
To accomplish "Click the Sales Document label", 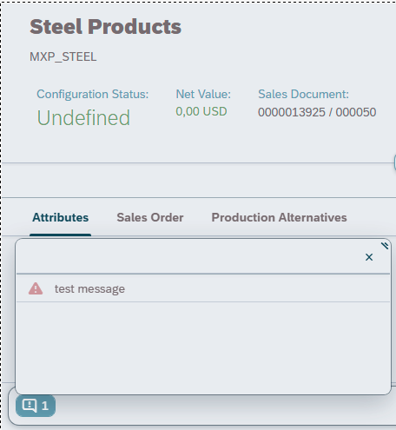I will 303,94.
